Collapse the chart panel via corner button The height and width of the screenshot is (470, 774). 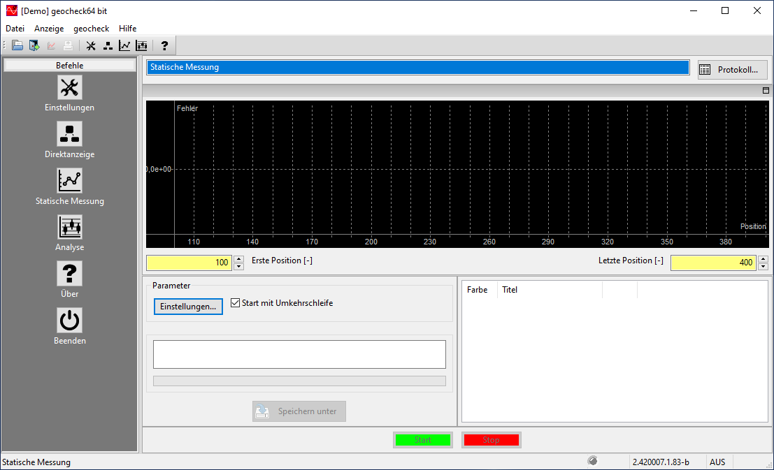click(766, 91)
